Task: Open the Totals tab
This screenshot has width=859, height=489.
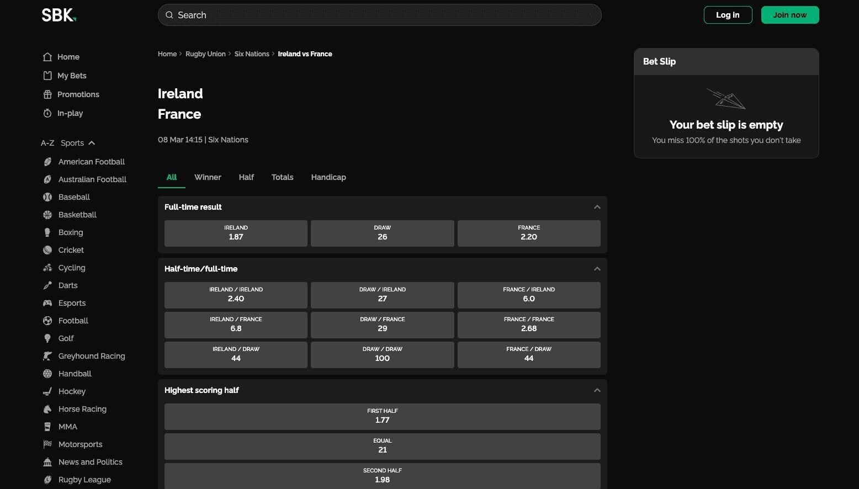Action: coord(282,177)
